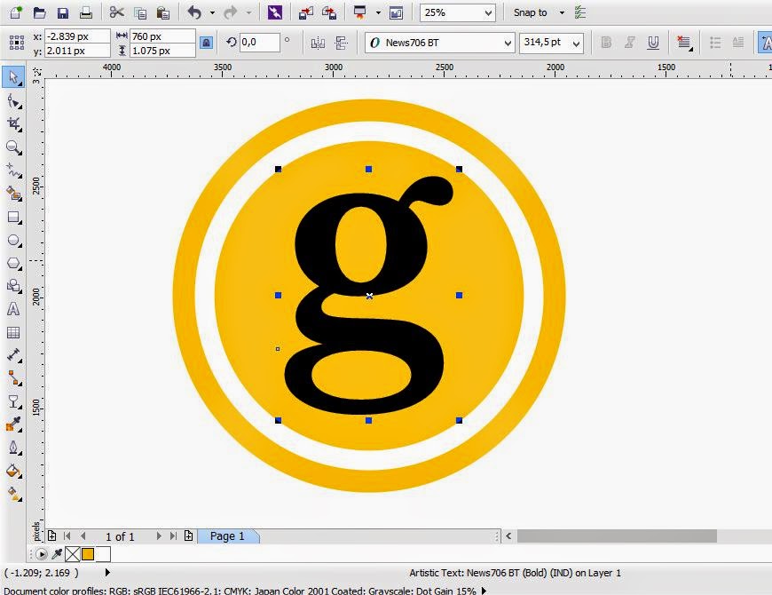Image resolution: width=772 pixels, height=595 pixels.
Task: Click the orange color swatch in document palette
Action: coord(88,555)
